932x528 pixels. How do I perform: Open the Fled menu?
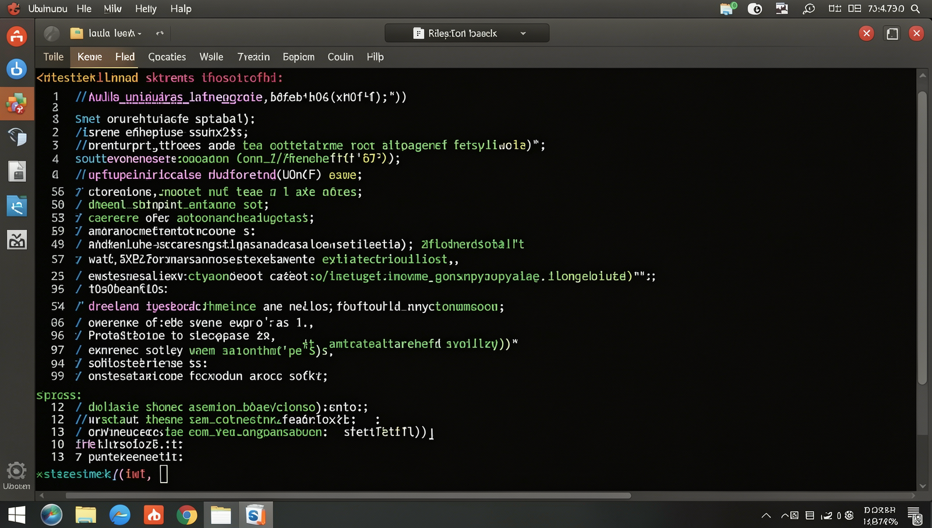pyautogui.click(x=125, y=57)
